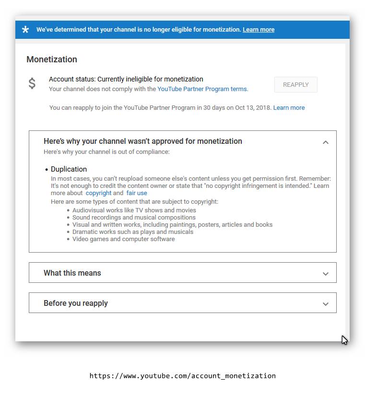
Task: Click the "What this means" section title
Action: pos(72,273)
